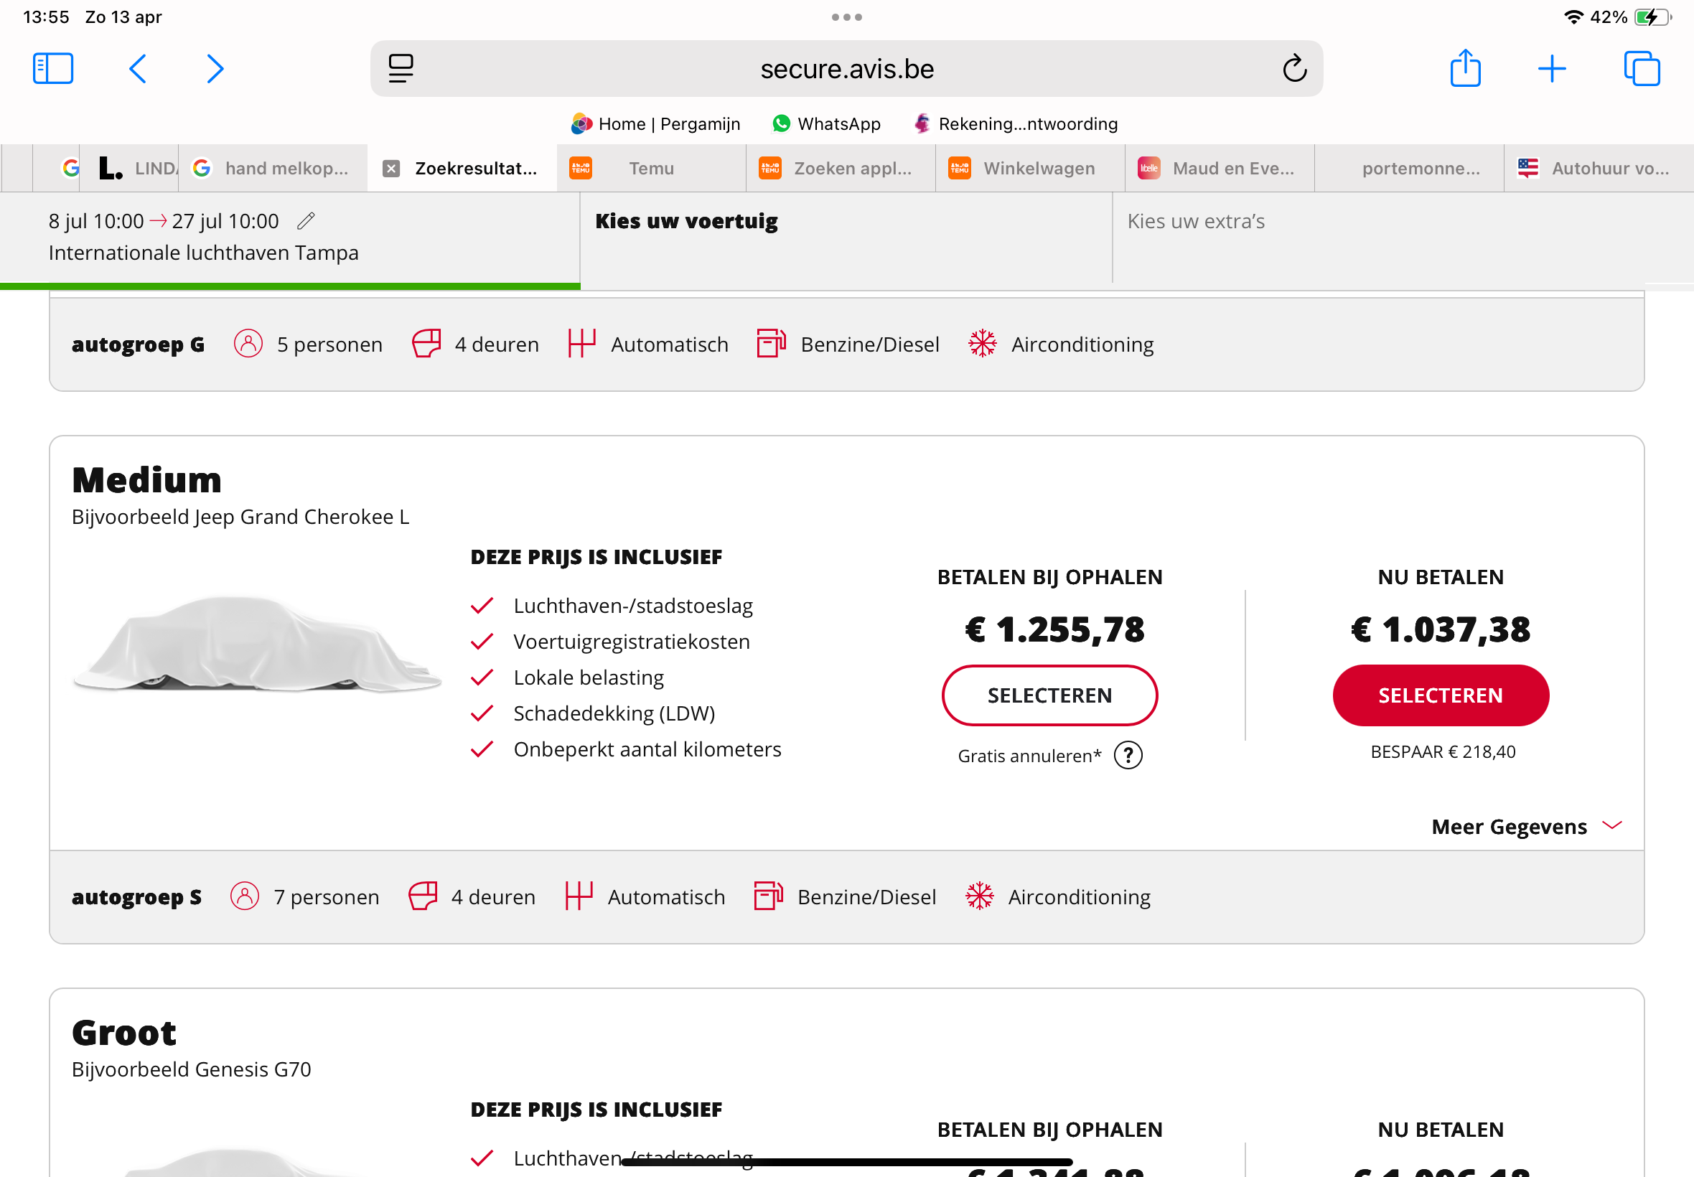Screen dimensions: 1694x1177
Task: Reload the Avis page
Action: tap(1294, 69)
